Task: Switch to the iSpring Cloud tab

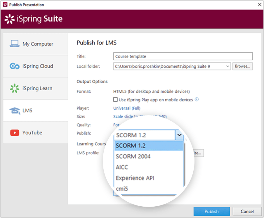Action: (x=36, y=66)
